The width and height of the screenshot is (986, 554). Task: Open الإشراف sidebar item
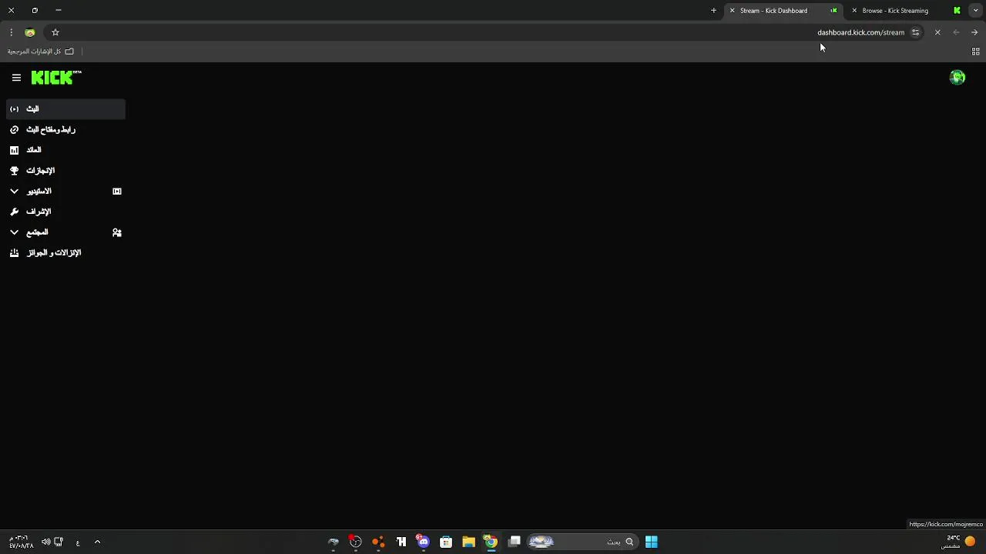point(65,212)
